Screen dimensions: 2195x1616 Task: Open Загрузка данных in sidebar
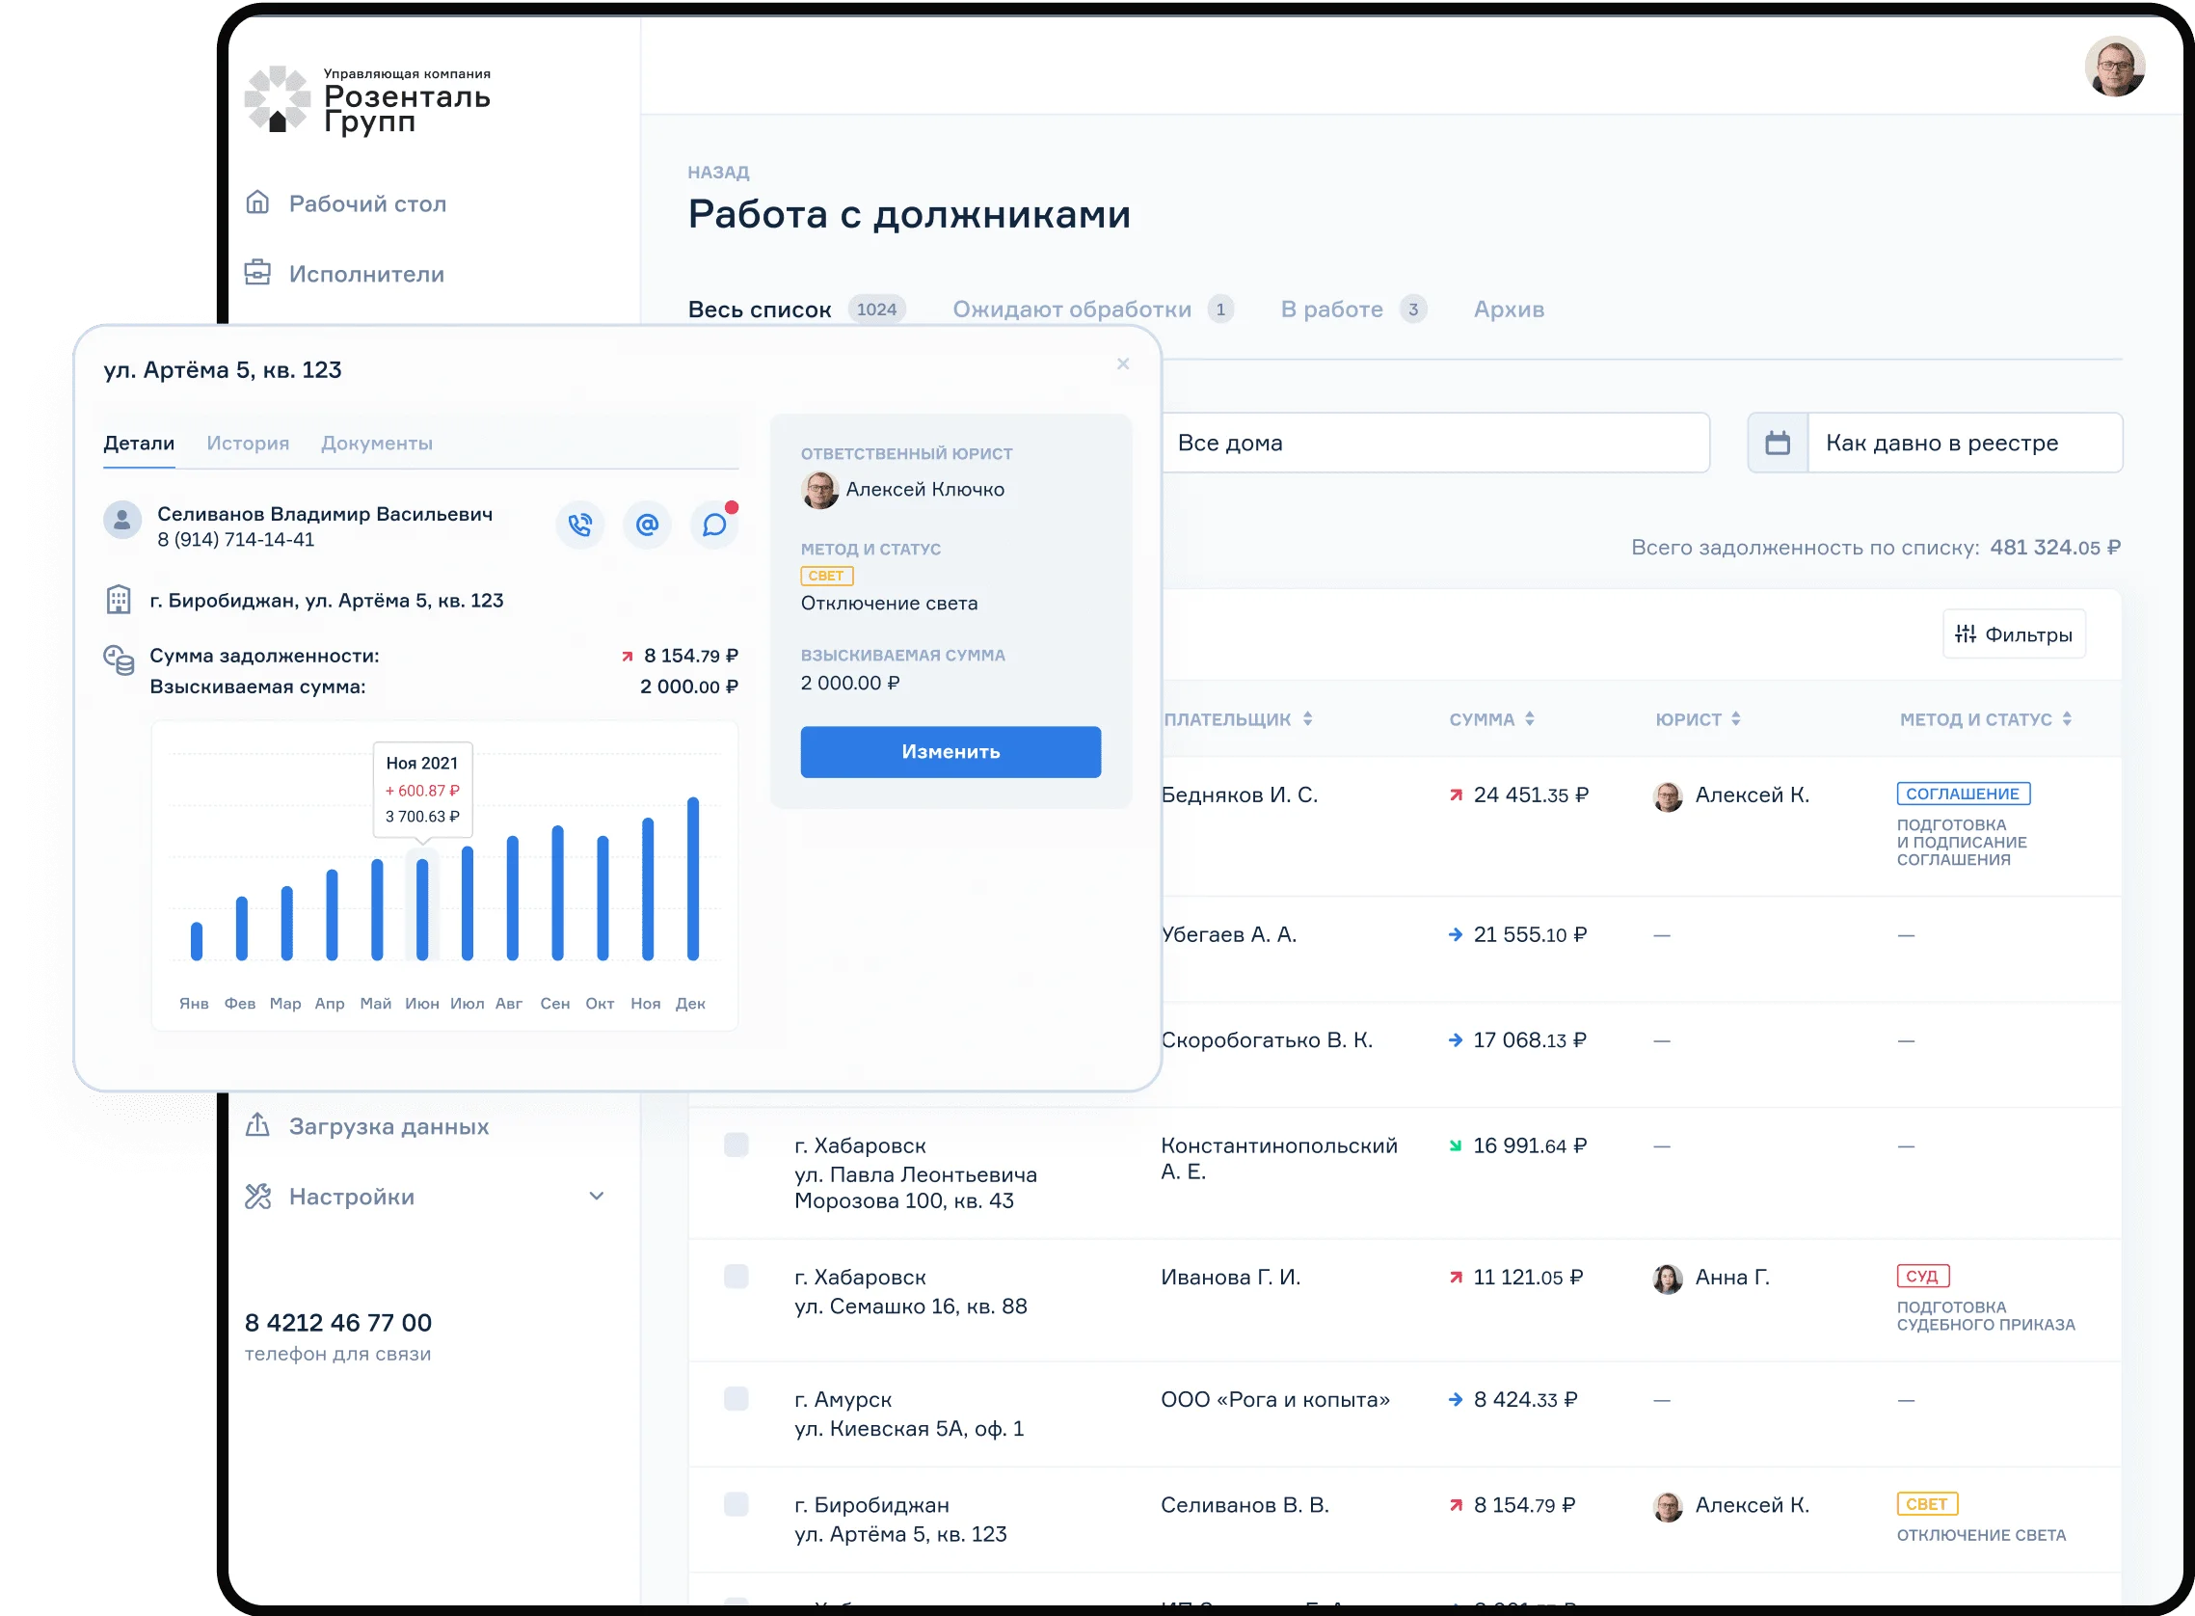[366, 1126]
